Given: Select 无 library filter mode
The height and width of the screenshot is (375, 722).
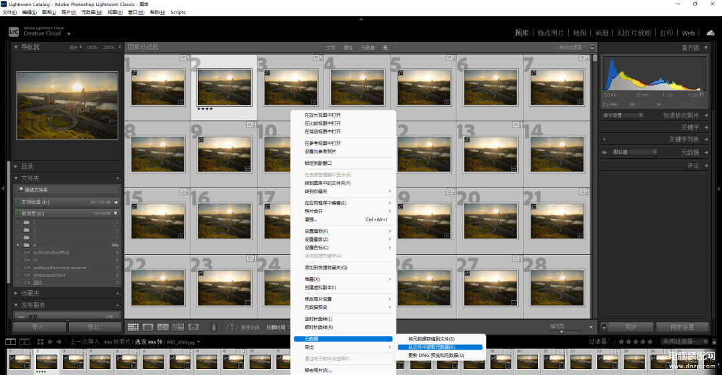Looking at the screenshot, I should 385,47.
